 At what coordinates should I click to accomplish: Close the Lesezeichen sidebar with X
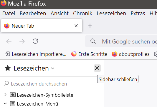(97, 68)
